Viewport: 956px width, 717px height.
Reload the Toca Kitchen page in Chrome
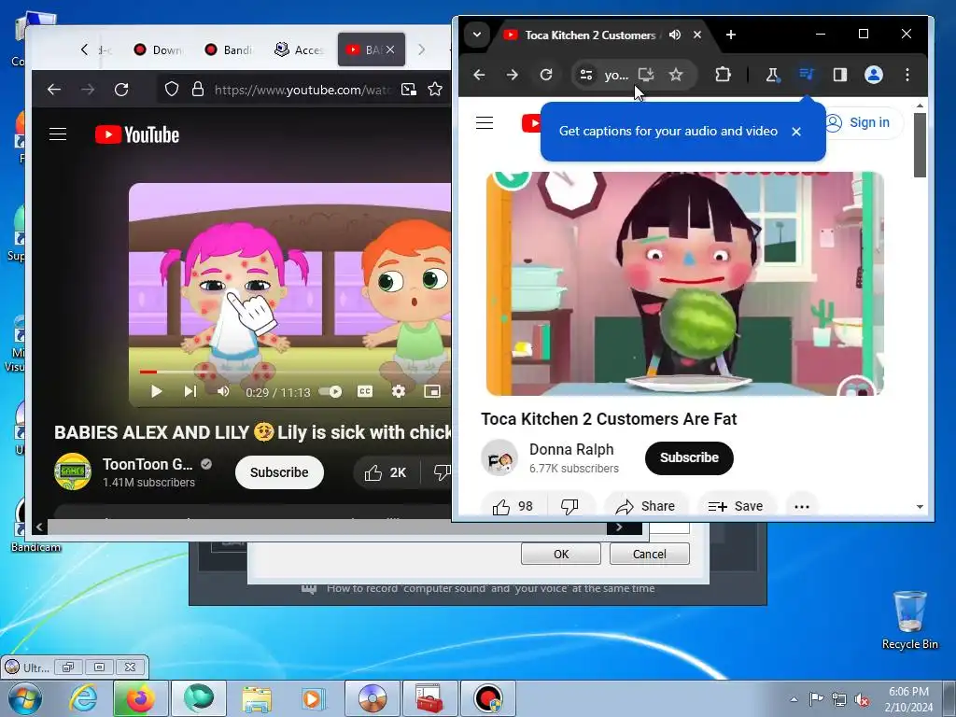click(x=546, y=75)
